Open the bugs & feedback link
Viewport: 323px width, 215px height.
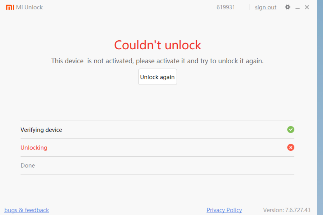pos(27,210)
